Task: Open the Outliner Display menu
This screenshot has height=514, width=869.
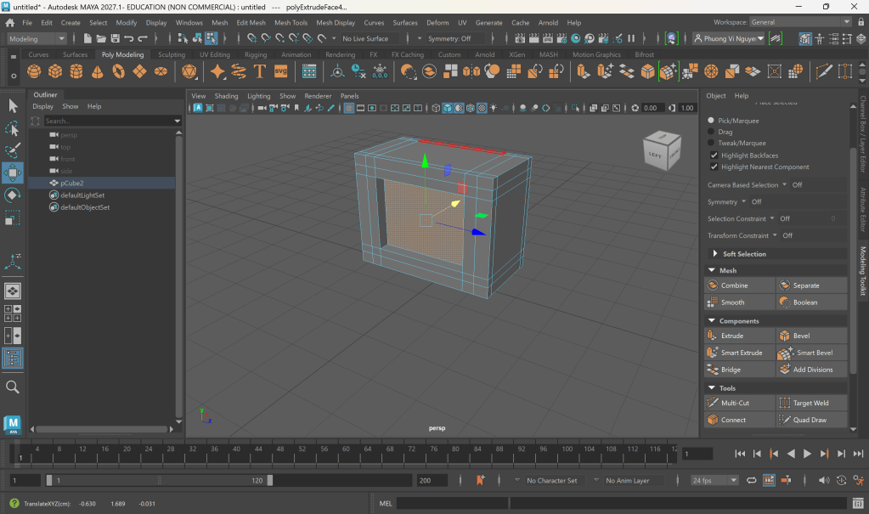Action: [x=42, y=106]
